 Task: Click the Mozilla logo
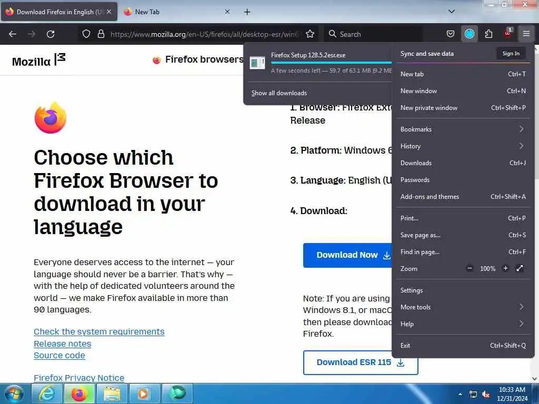(39, 60)
